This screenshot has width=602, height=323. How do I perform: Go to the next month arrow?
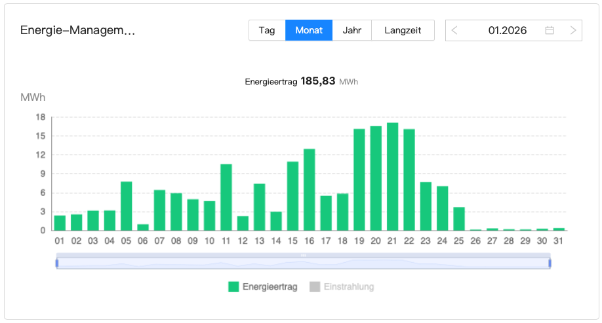pyautogui.click(x=573, y=30)
